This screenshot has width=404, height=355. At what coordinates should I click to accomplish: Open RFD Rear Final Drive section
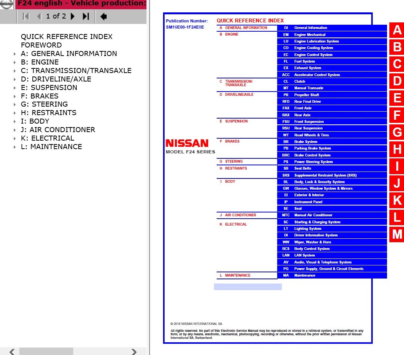pyautogui.click(x=332, y=102)
